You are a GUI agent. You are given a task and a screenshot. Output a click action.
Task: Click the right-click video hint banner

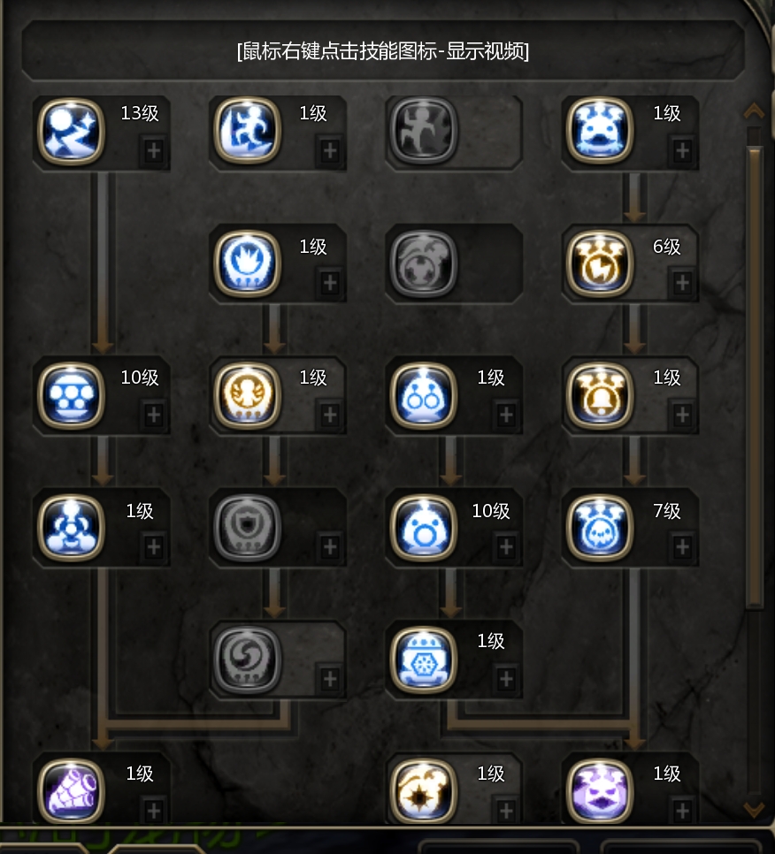click(382, 51)
